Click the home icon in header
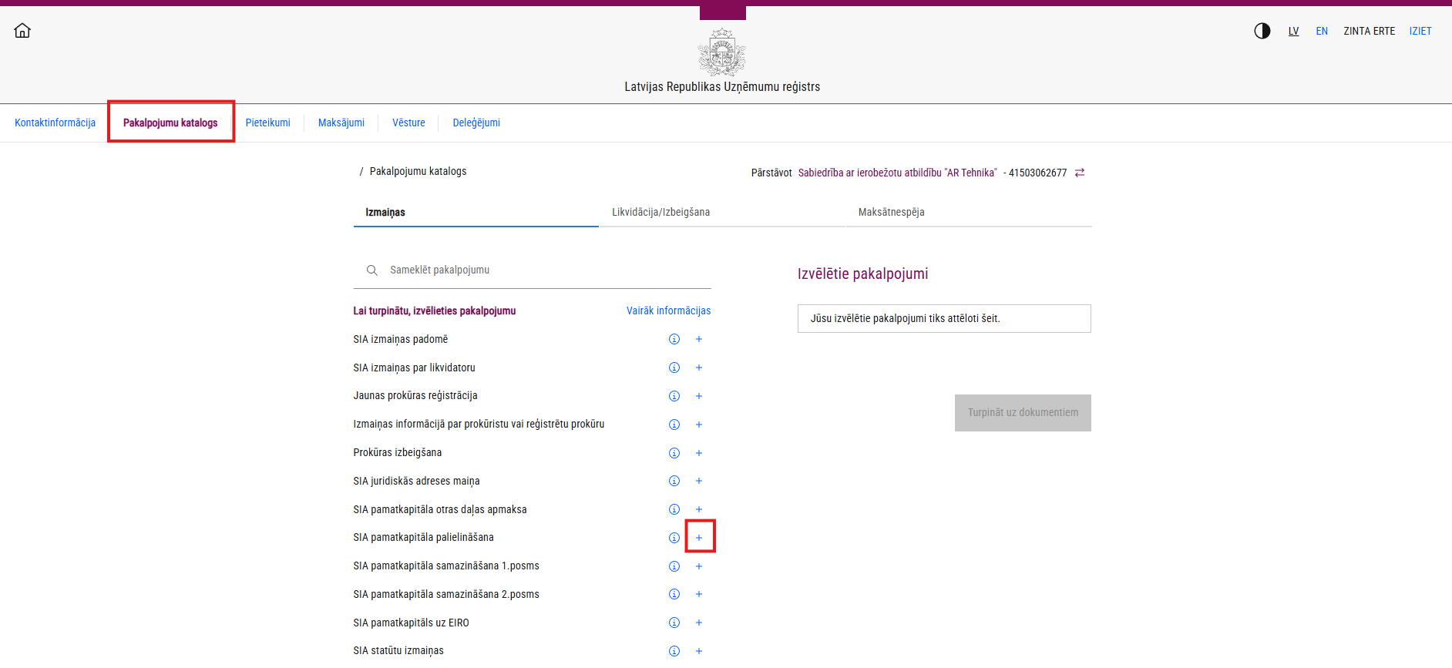Screen dimensions: 1452x668 tap(22, 31)
